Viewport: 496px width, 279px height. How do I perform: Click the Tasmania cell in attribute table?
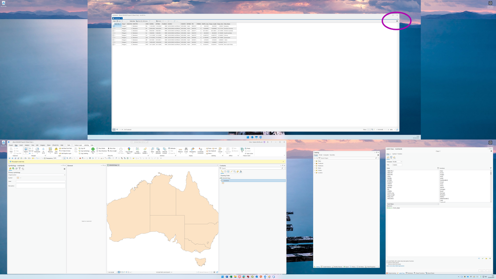230,26
